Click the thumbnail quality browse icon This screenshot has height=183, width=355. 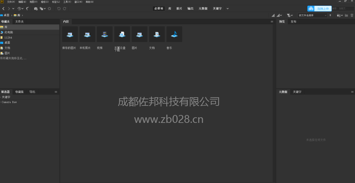pyautogui.click(x=273, y=15)
